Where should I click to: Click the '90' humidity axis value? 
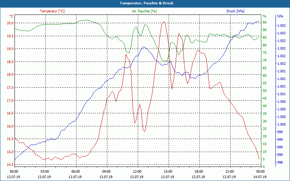265,30
